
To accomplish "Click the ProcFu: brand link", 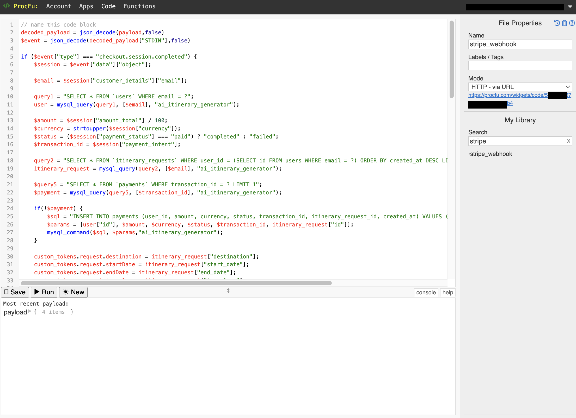I will [x=26, y=6].
